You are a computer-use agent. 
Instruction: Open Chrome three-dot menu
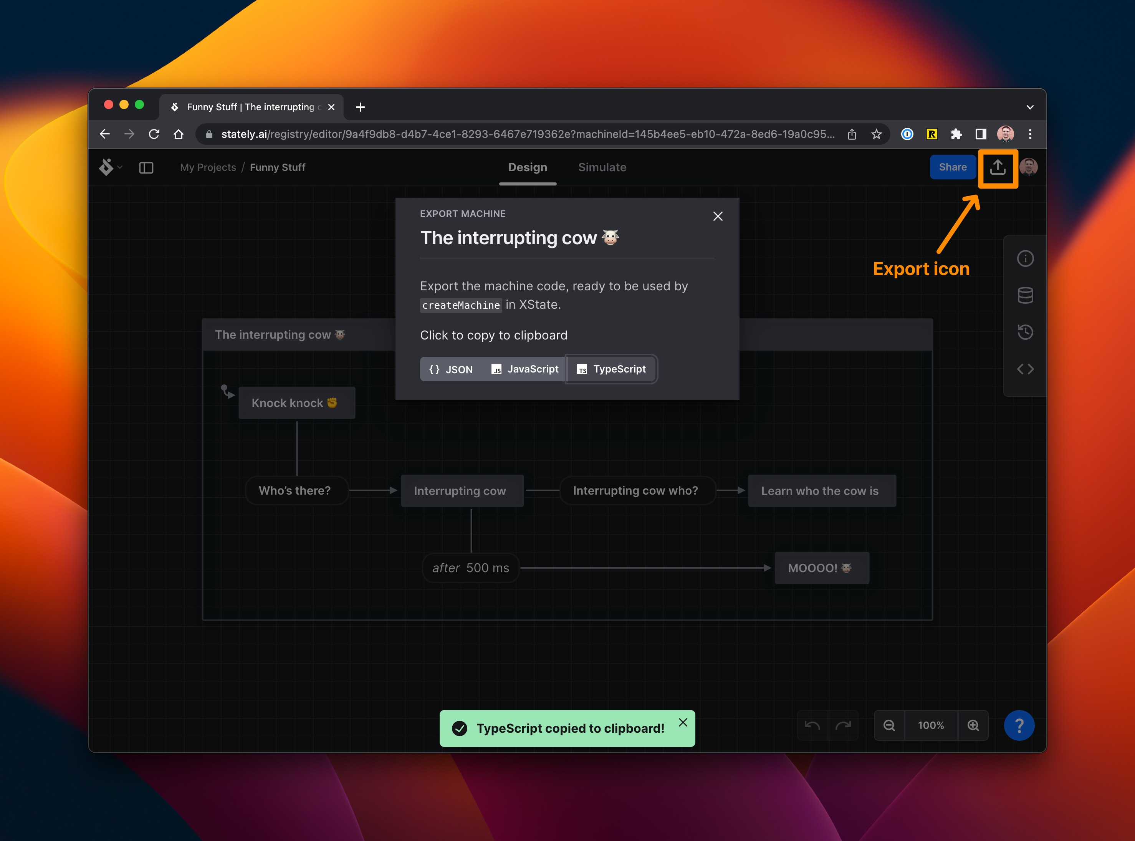[1030, 134]
